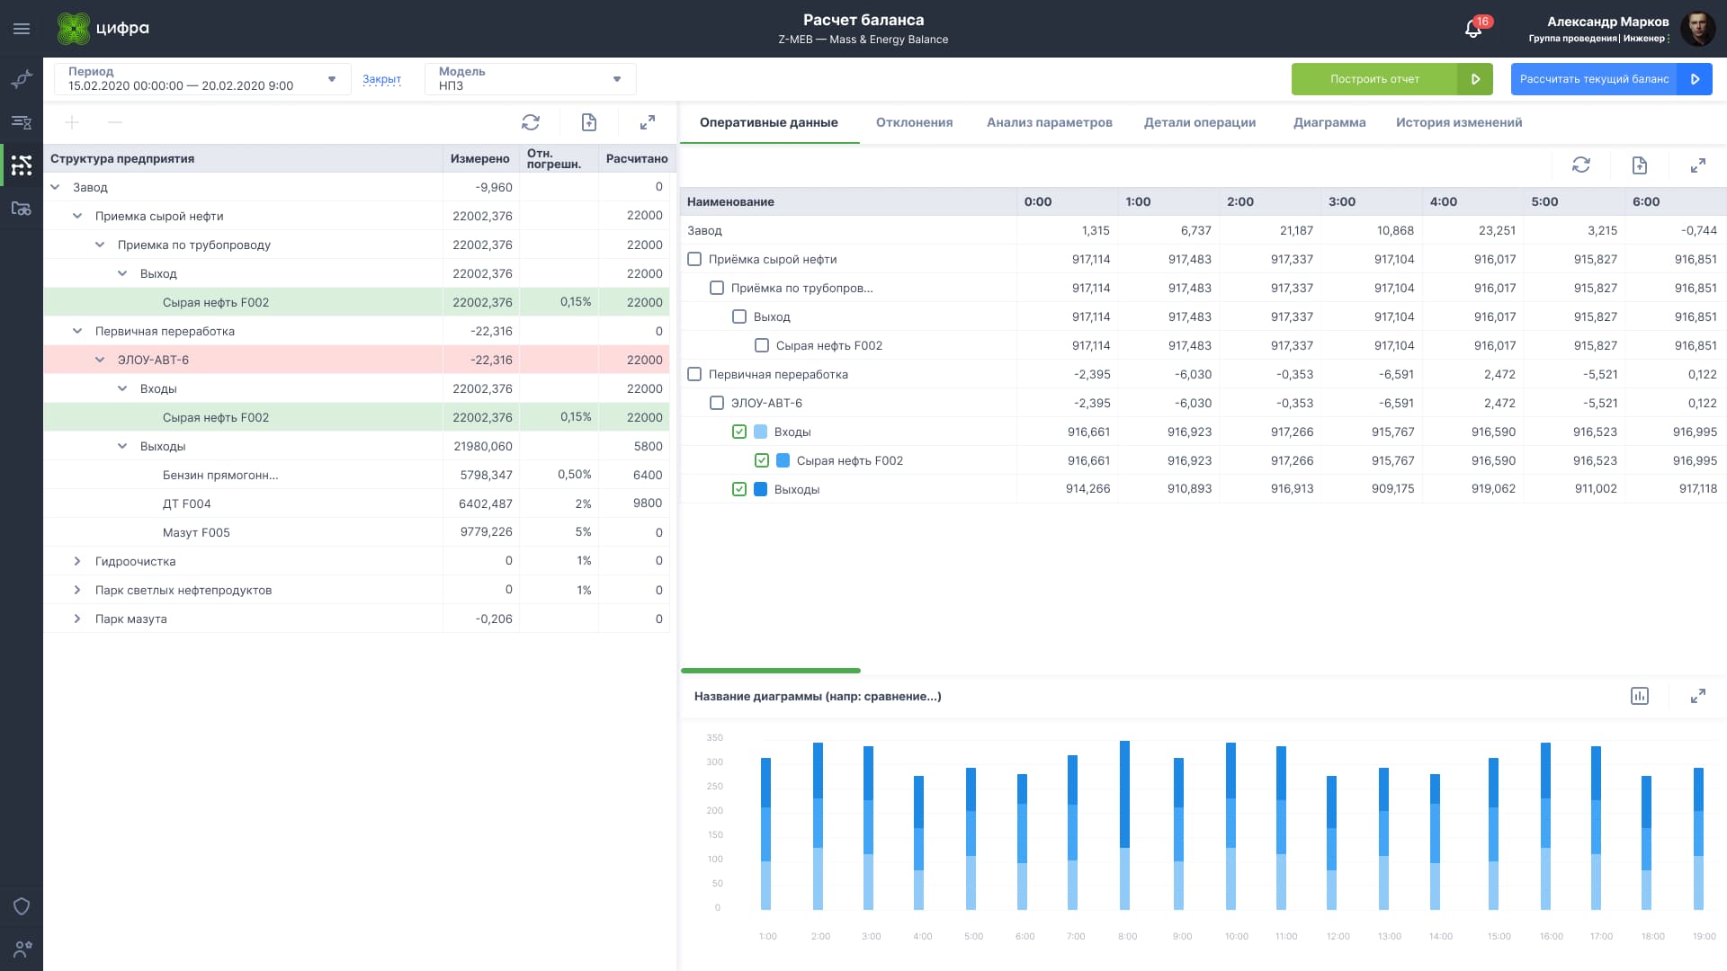Refresh the enterprise structure tree panel

[x=531, y=122]
